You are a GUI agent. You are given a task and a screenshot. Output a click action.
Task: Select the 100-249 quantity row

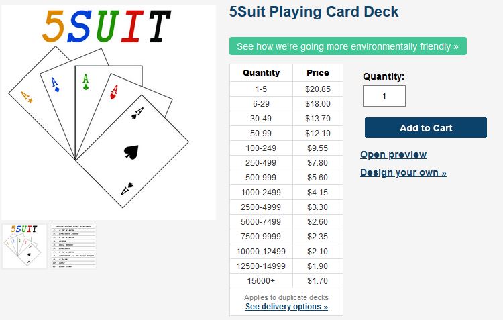click(286, 148)
